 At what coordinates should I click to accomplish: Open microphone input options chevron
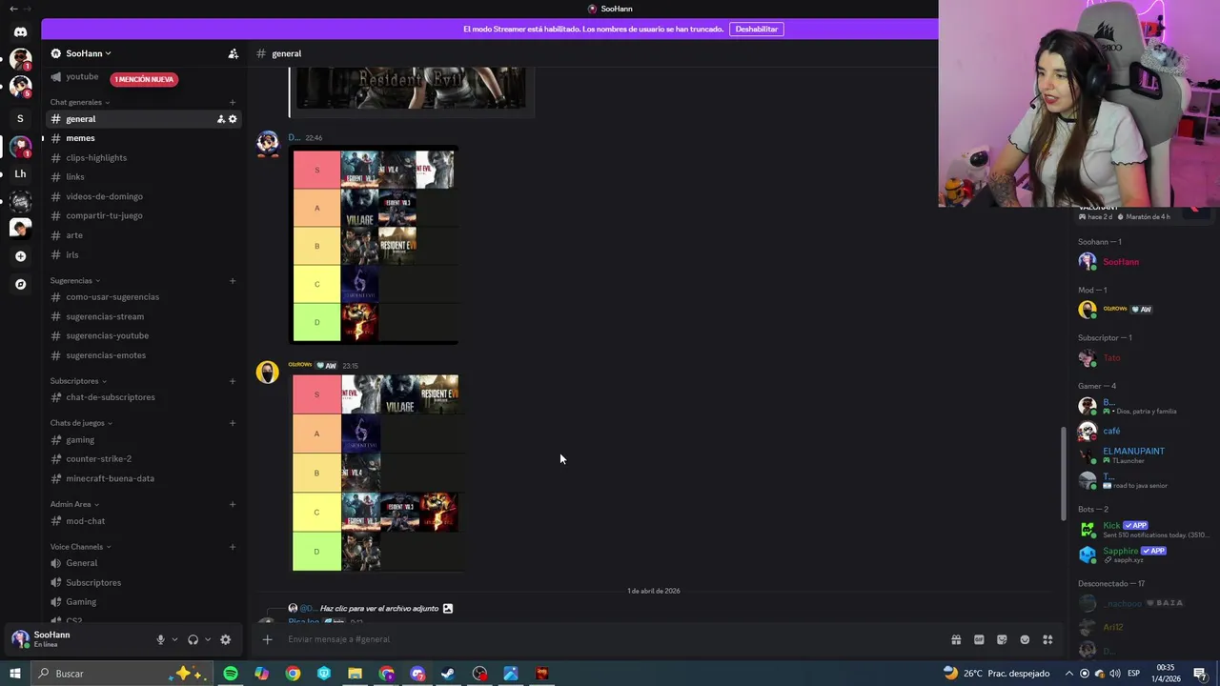(174, 640)
